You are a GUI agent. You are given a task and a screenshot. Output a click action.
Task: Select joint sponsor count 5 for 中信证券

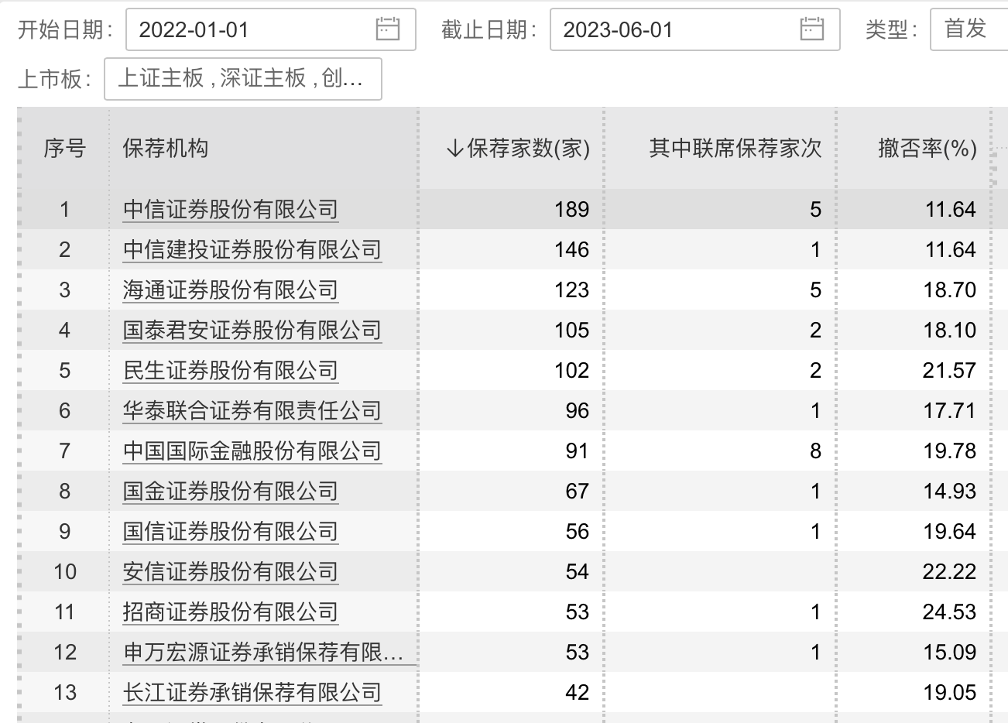pyautogui.click(x=815, y=210)
